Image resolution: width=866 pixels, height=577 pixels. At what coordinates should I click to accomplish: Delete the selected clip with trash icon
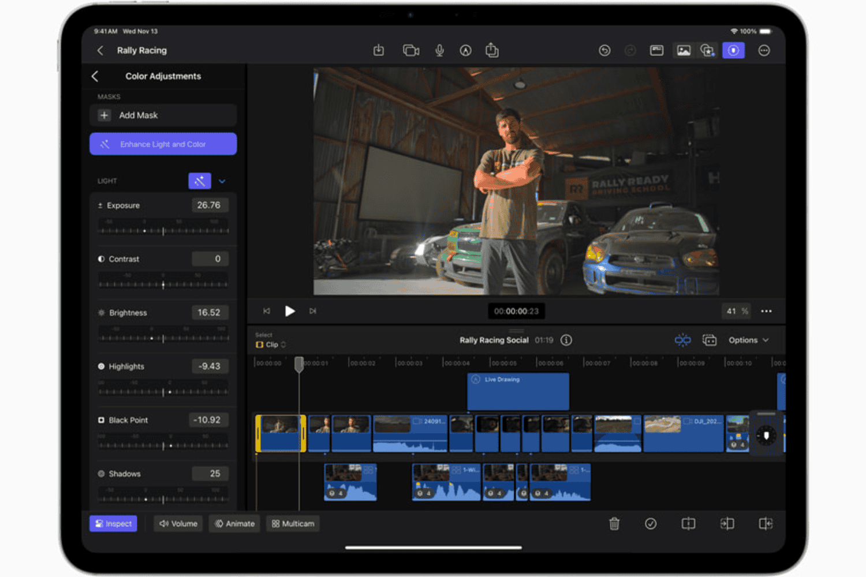[614, 523]
